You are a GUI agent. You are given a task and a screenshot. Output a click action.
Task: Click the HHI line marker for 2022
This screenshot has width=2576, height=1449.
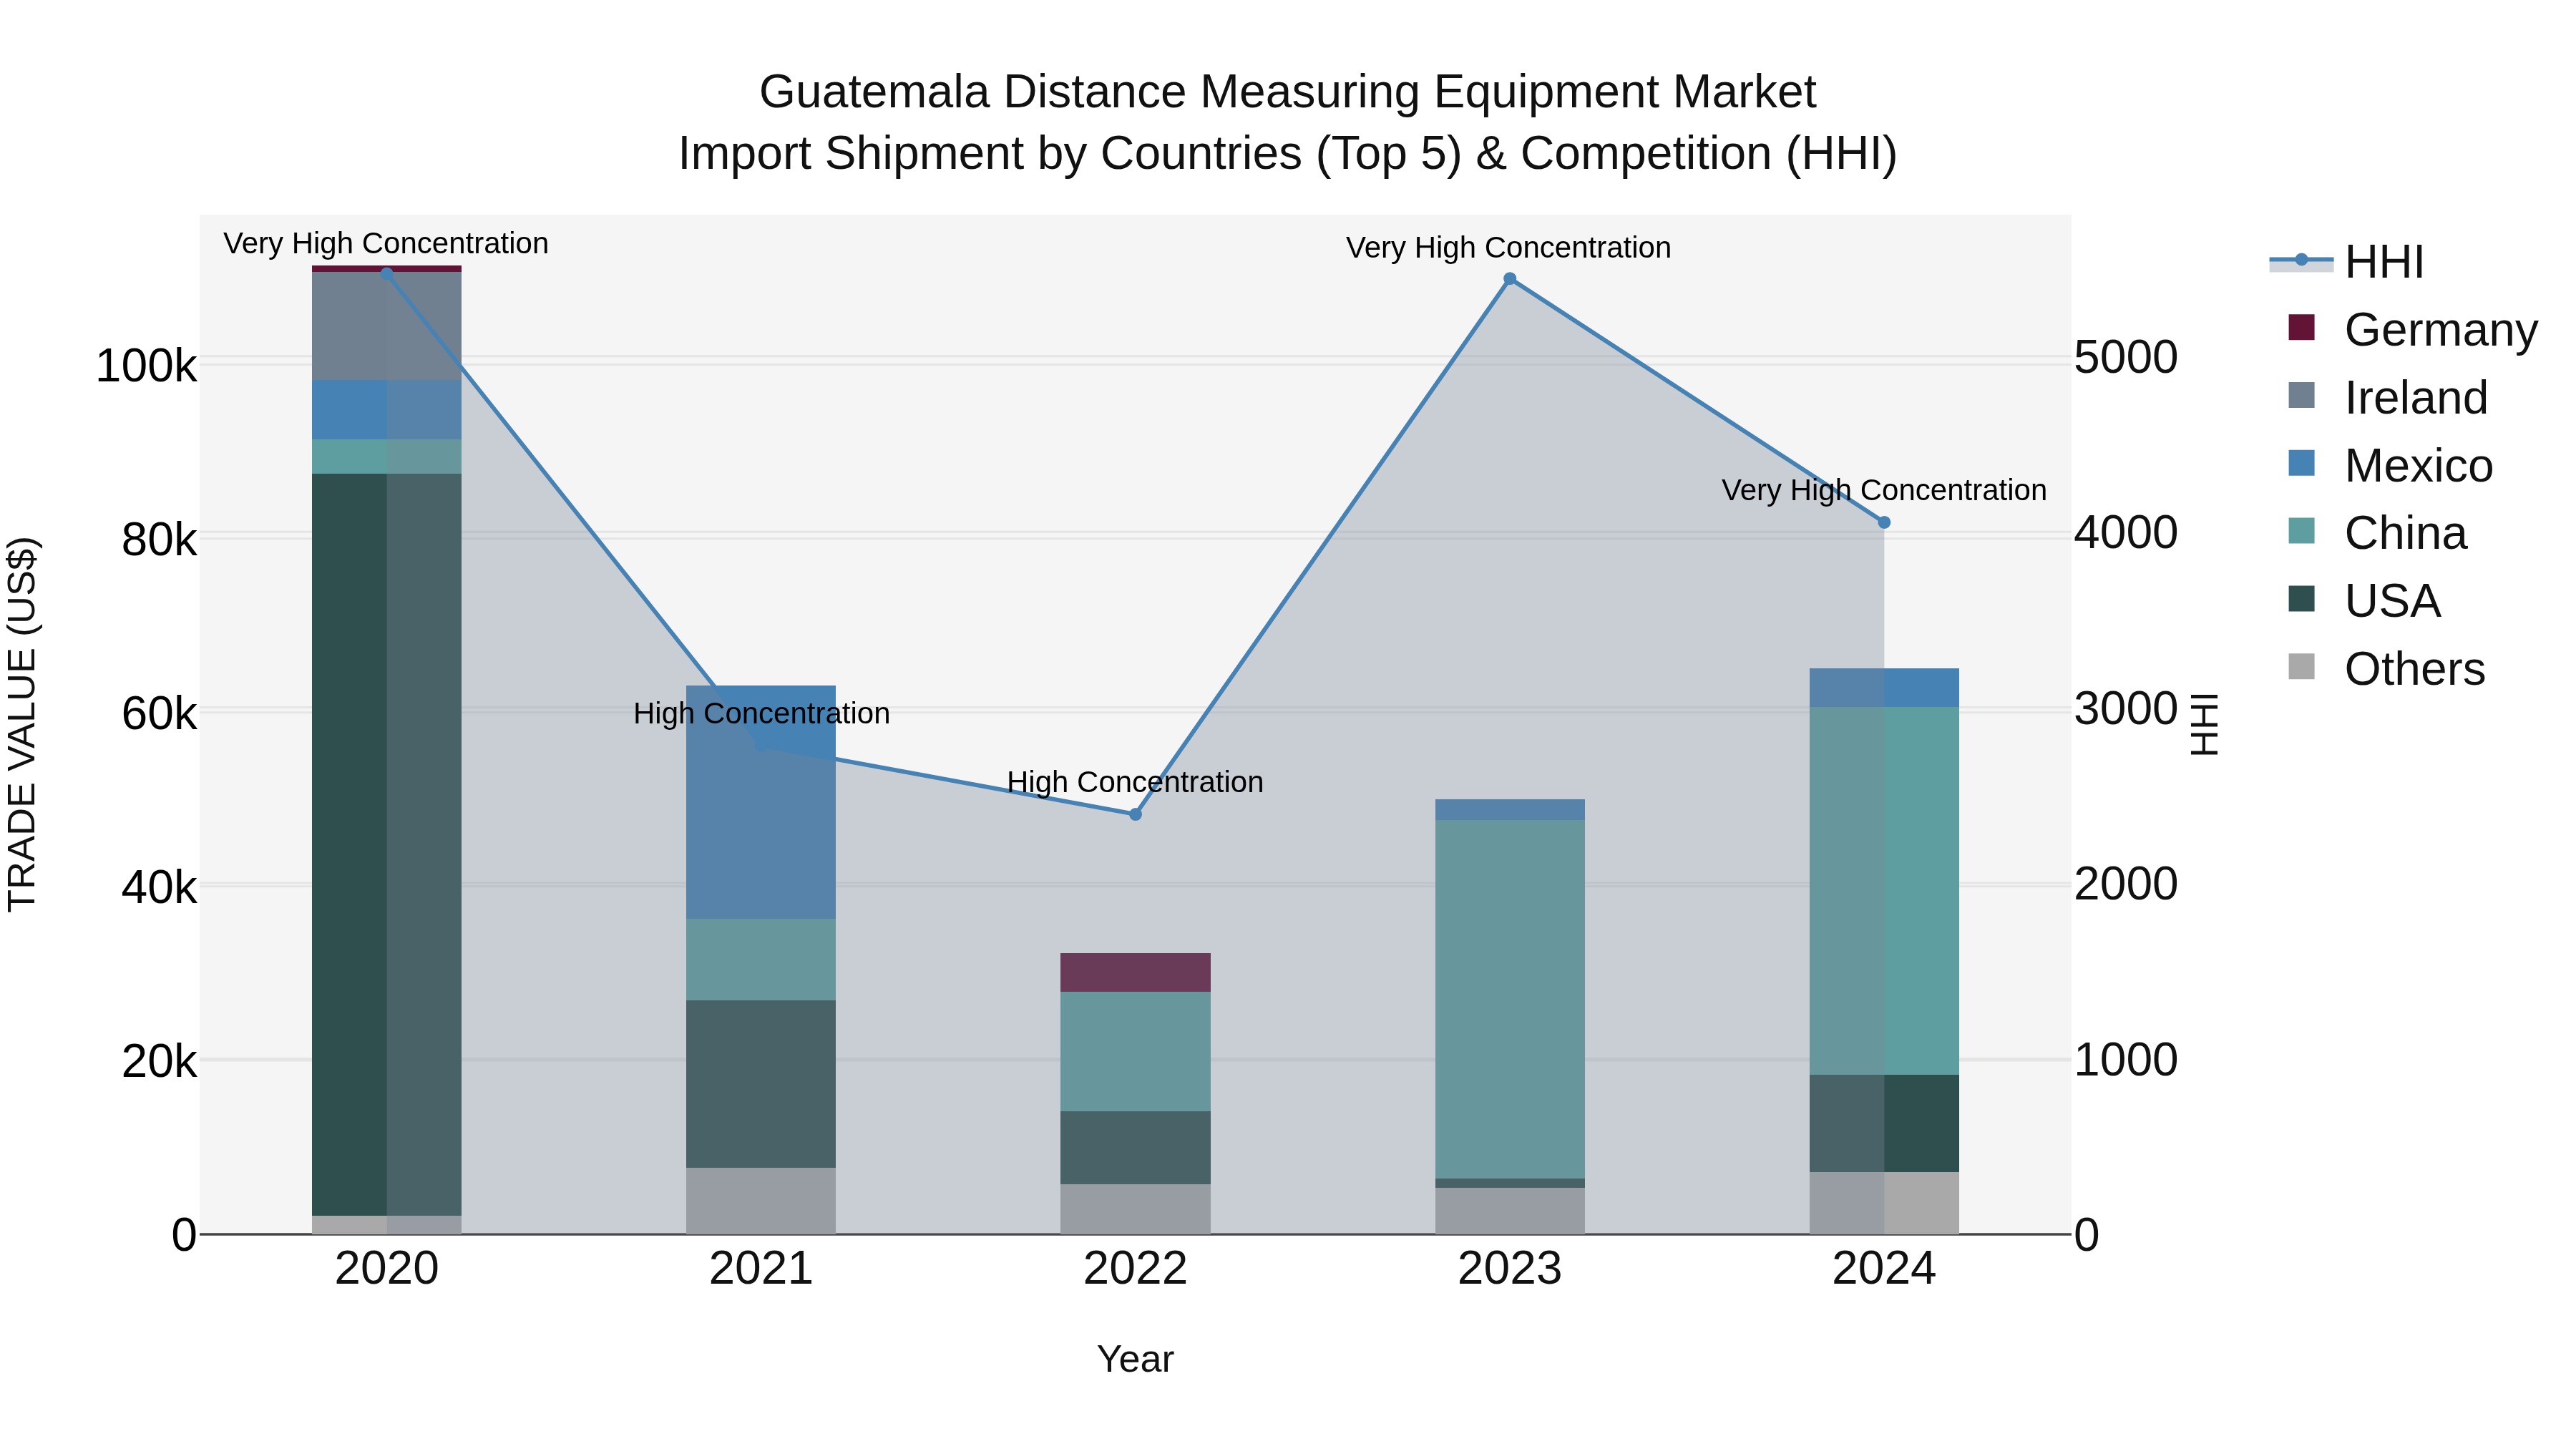[x=1135, y=814]
